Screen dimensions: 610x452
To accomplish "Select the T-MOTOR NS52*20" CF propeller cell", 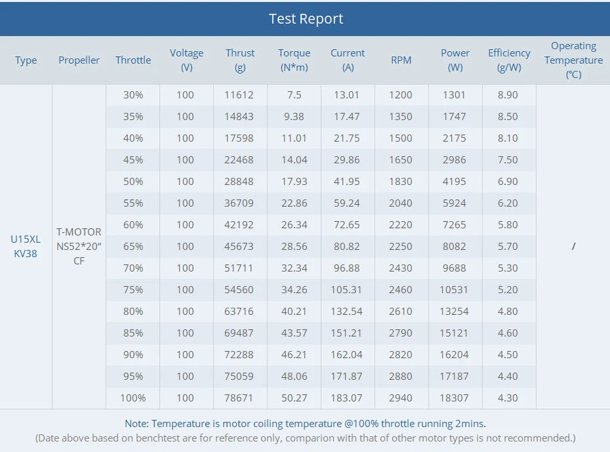I will click(79, 246).
